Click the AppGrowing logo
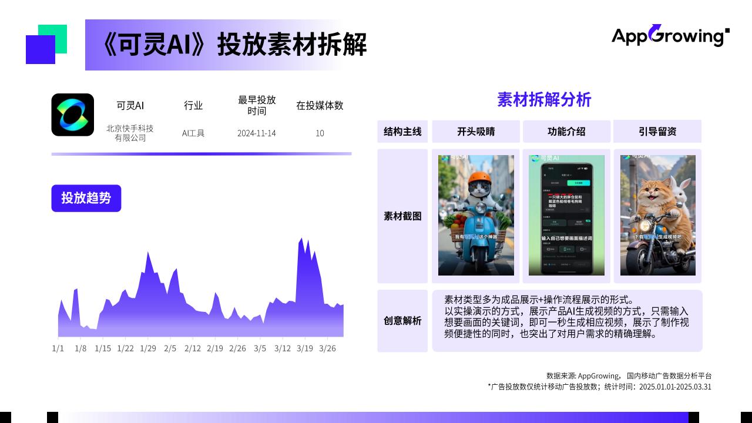 [670, 35]
